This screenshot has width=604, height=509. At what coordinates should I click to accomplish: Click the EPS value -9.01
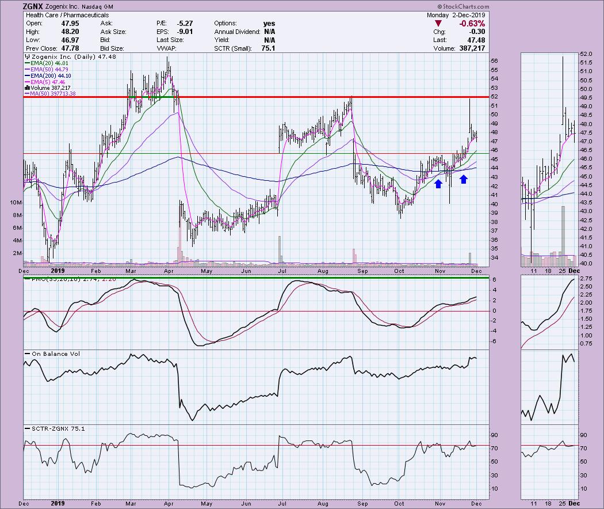pos(185,32)
